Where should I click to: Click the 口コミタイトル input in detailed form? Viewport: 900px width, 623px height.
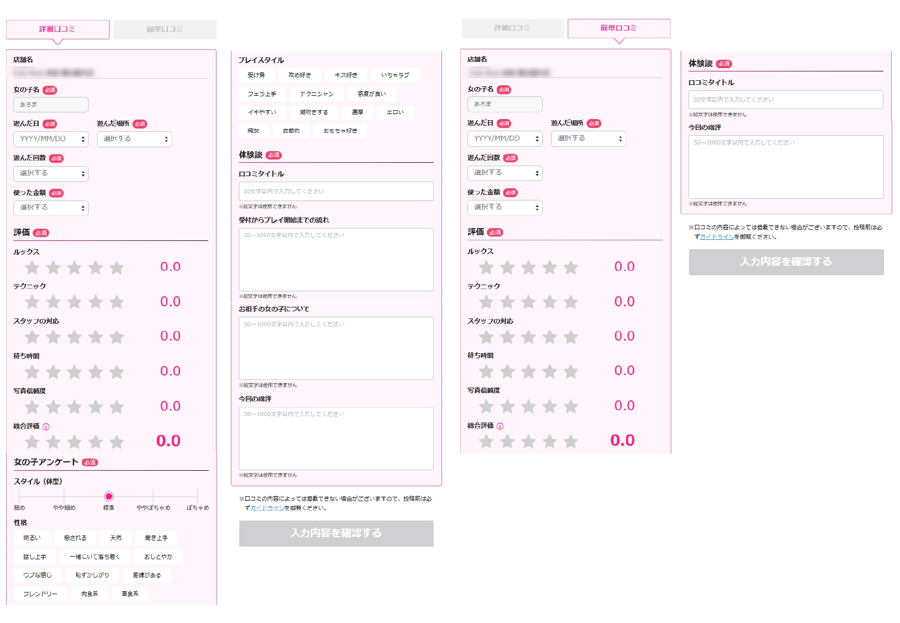coord(336,192)
